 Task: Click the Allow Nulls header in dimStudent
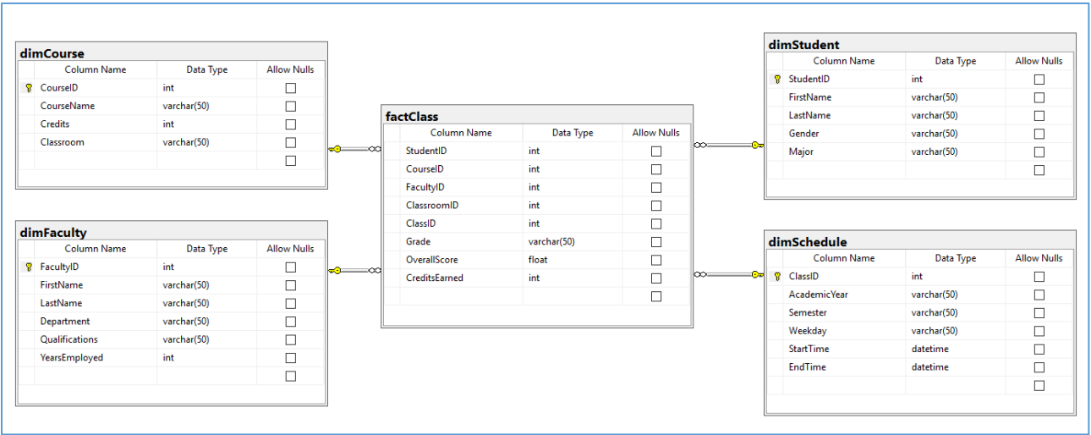click(1039, 61)
